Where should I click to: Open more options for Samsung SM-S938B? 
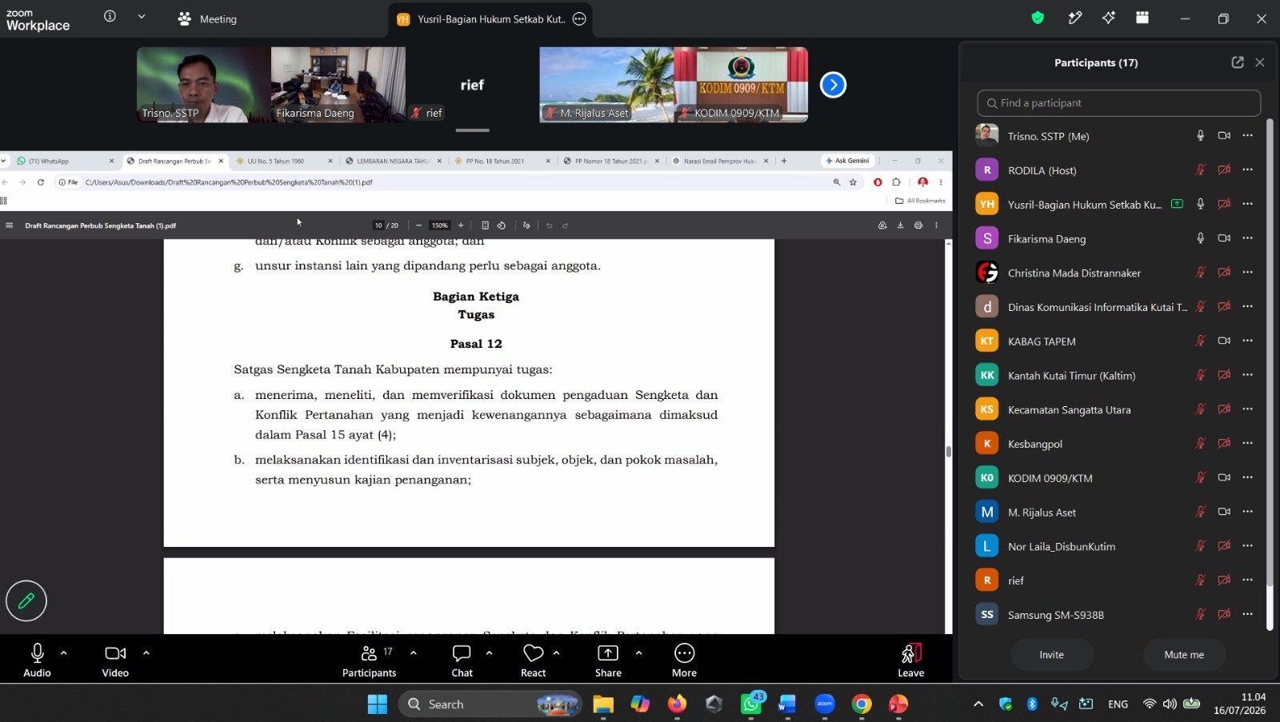1247,614
